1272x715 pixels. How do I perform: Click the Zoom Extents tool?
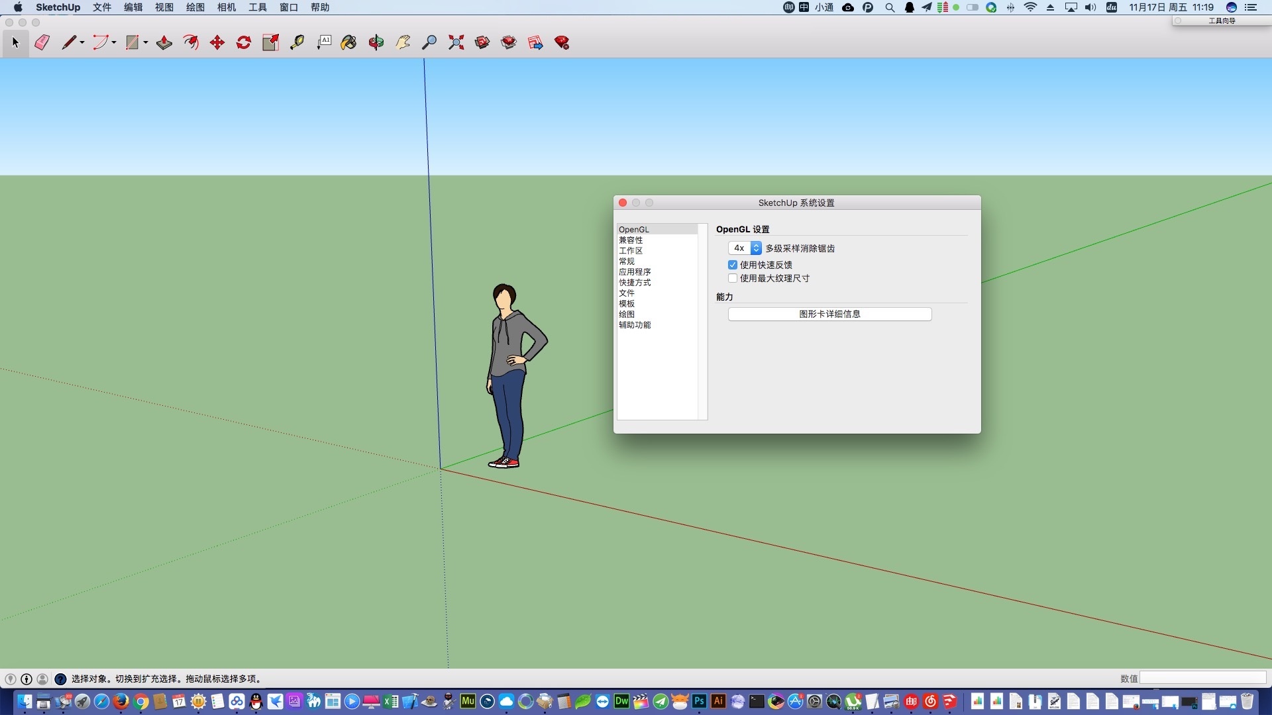(x=456, y=42)
